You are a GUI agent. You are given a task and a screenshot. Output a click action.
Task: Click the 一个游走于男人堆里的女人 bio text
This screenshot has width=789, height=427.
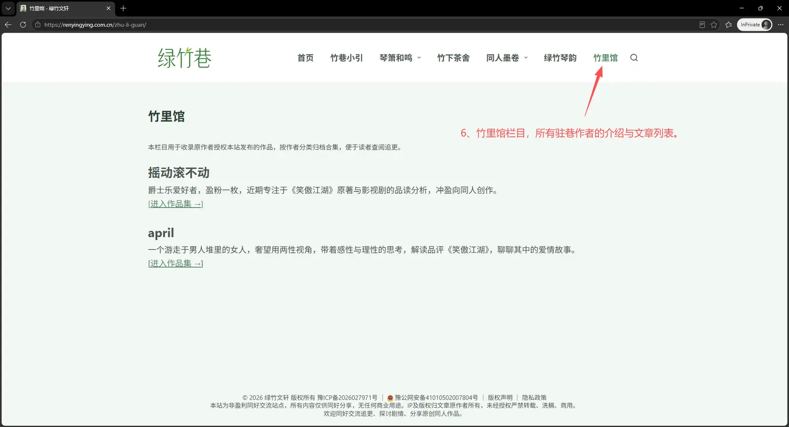(363, 249)
